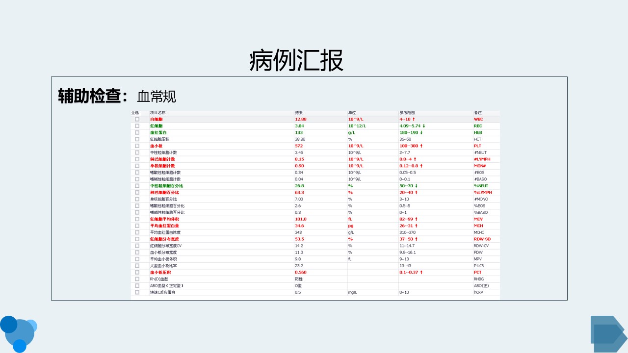
Task: Click the red up arrow in MCV row
Action: 416,219
